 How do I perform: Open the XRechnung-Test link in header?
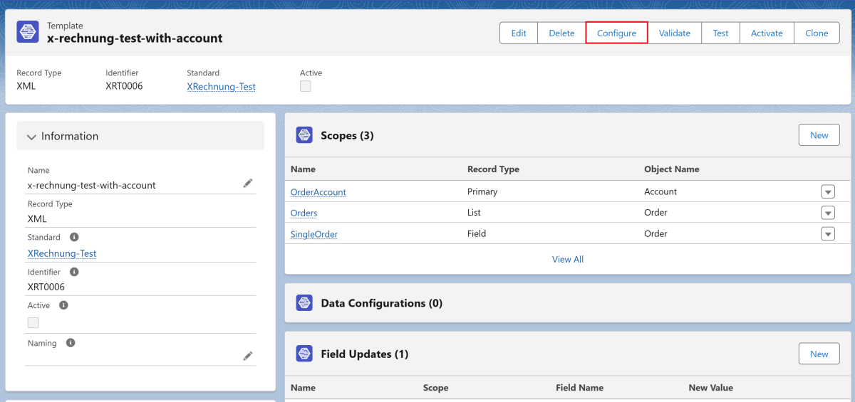click(221, 87)
